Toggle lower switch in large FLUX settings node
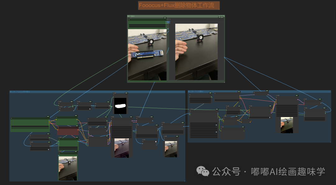 click(216, 132)
